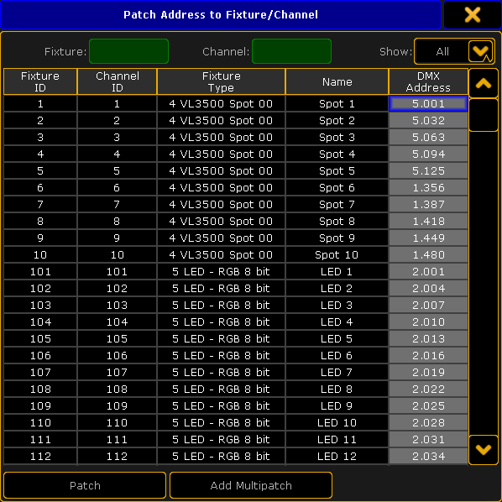The image size is (502, 502).
Task: Focus the green Fixture input field
Action: (x=128, y=51)
